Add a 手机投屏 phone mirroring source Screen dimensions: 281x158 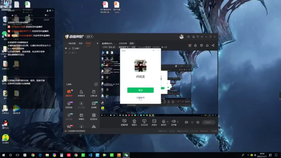pos(144,123)
